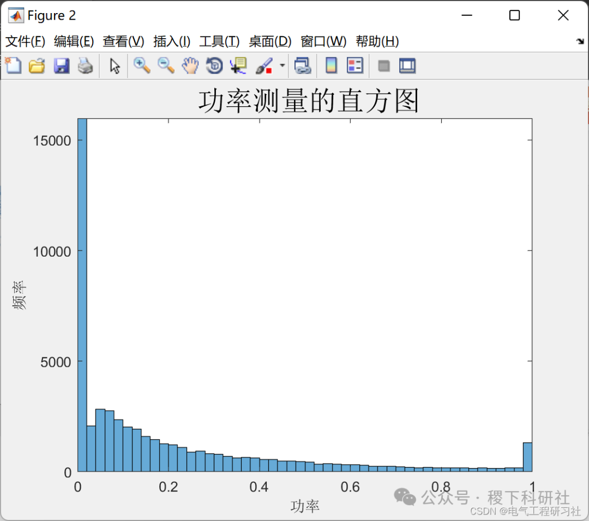Click the x-axis tick label 0.6
This screenshot has height=521, width=589.
[x=350, y=487]
